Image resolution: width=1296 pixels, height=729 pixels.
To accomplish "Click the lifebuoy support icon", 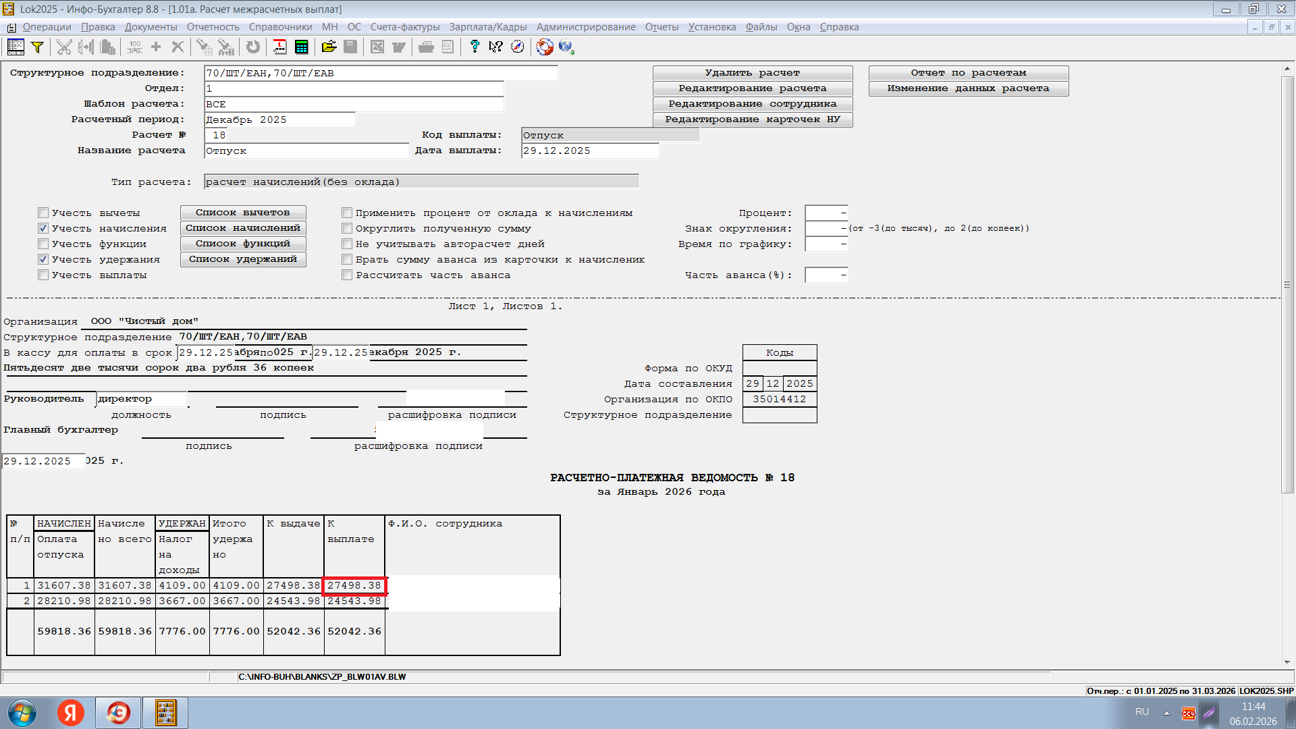I will coord(545,47).
